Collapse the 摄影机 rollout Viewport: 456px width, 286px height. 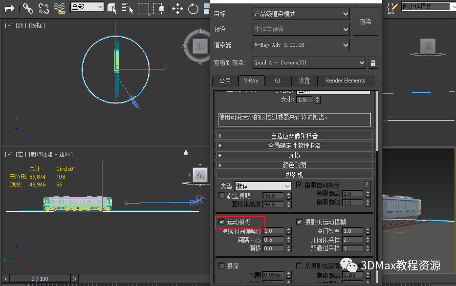[x=295, y=175]
